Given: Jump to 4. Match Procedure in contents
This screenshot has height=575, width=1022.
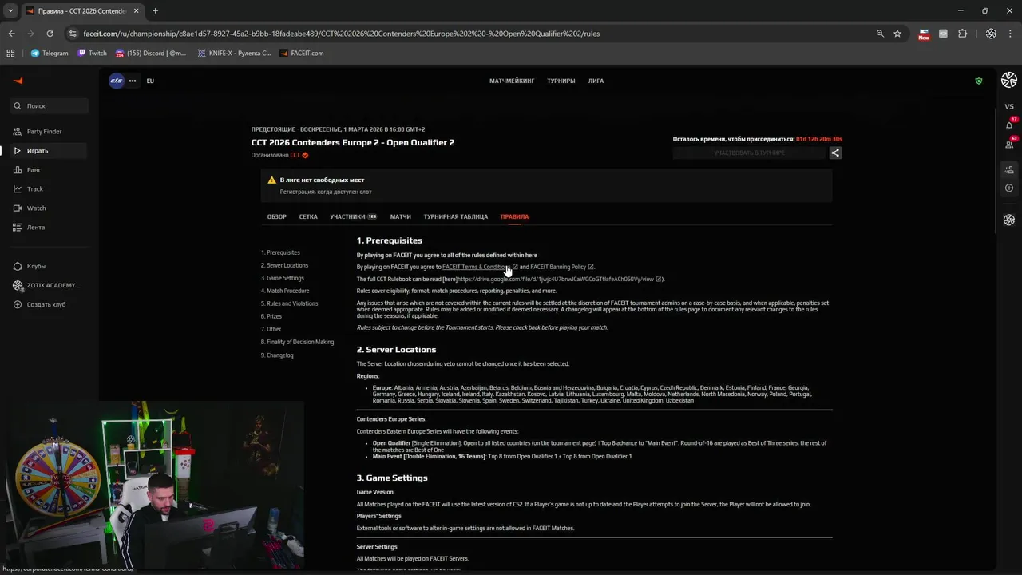Looking at the screenshot, I should point(285,291).
